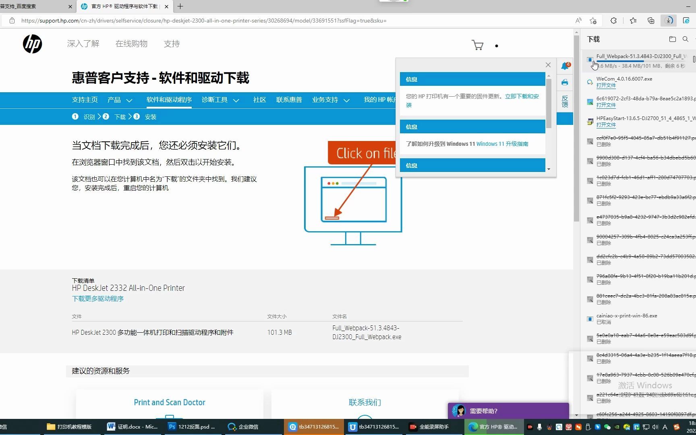
Task: Go to step 2 下载
Action: (x=114, y=117)
